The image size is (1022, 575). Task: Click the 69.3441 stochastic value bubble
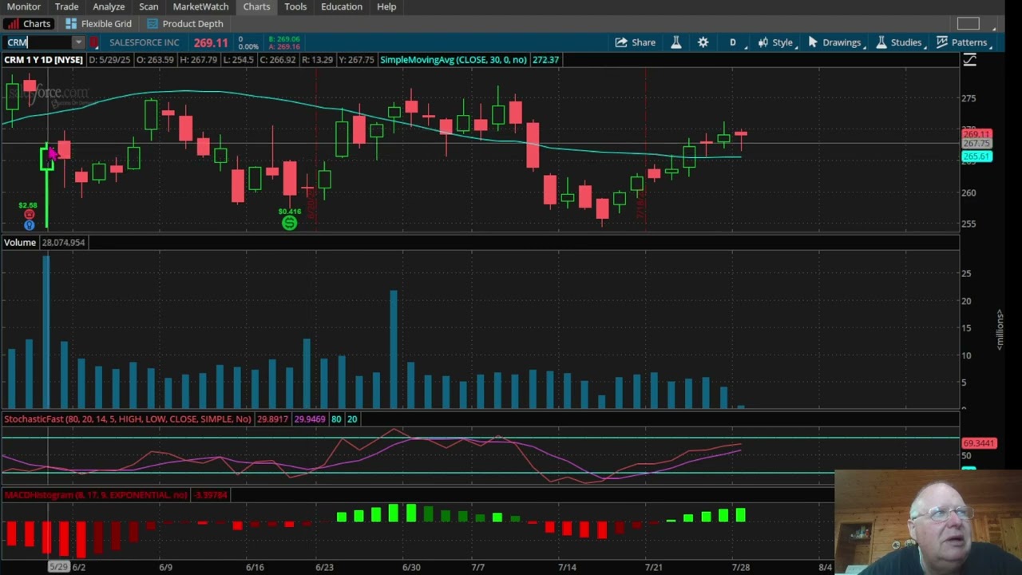pyautogui.click(x=979, y=443)
